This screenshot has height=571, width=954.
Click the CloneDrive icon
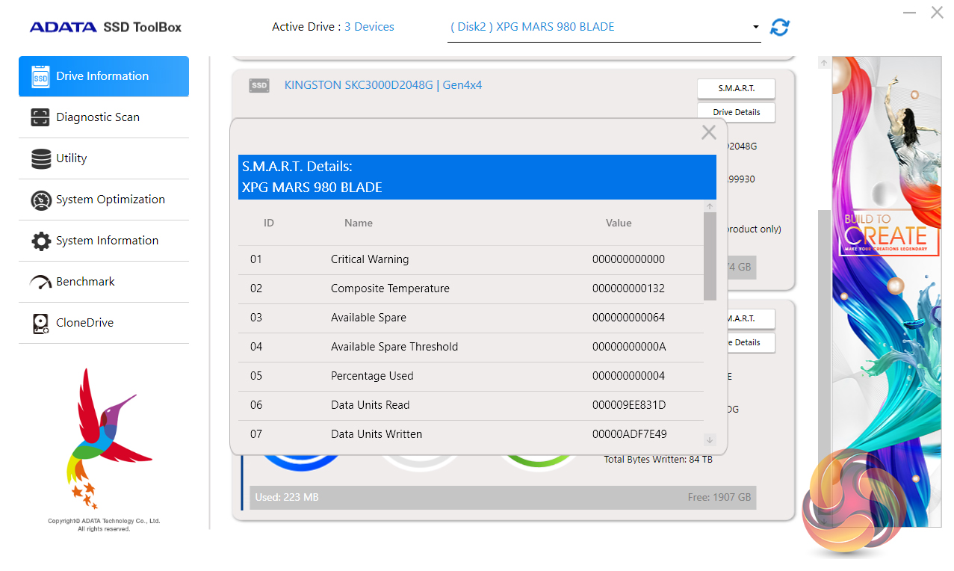coord(41,323)
